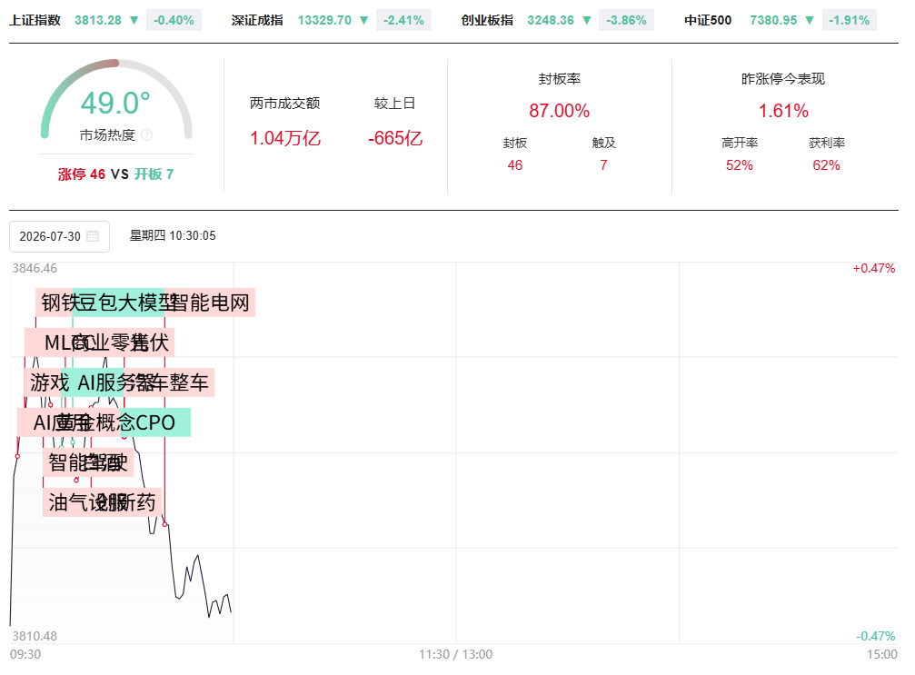Screen dimensions: 915x675
Task: Click the 封板率 87.00% value
Action: pos(559,111)
